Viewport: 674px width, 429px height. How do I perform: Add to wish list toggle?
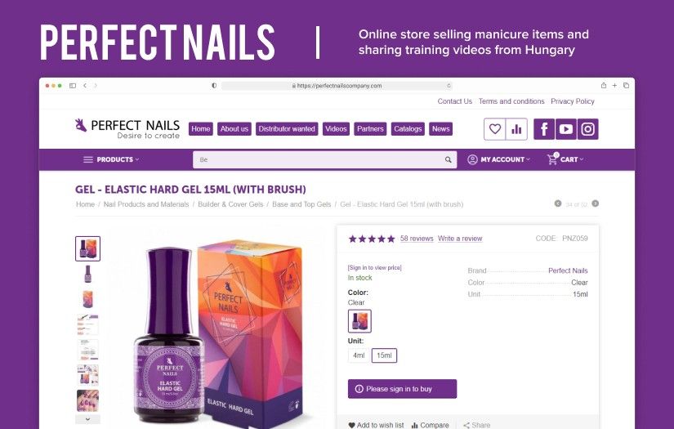pyautogui.click(x=376, y=425)
